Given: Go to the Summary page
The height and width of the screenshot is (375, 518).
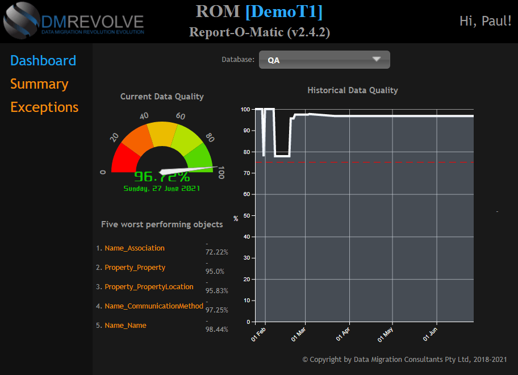Looking at the screenshot, I should 39,84.
